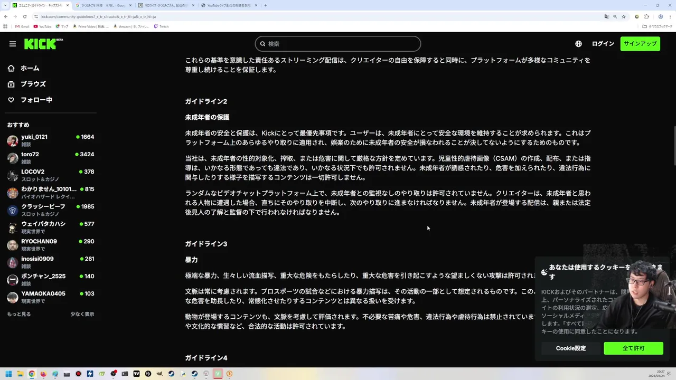The width and height of the screenshot is (676, 380).
Task: Open the Chrome tab search dropdown
Action: click(x=5, y=5)
